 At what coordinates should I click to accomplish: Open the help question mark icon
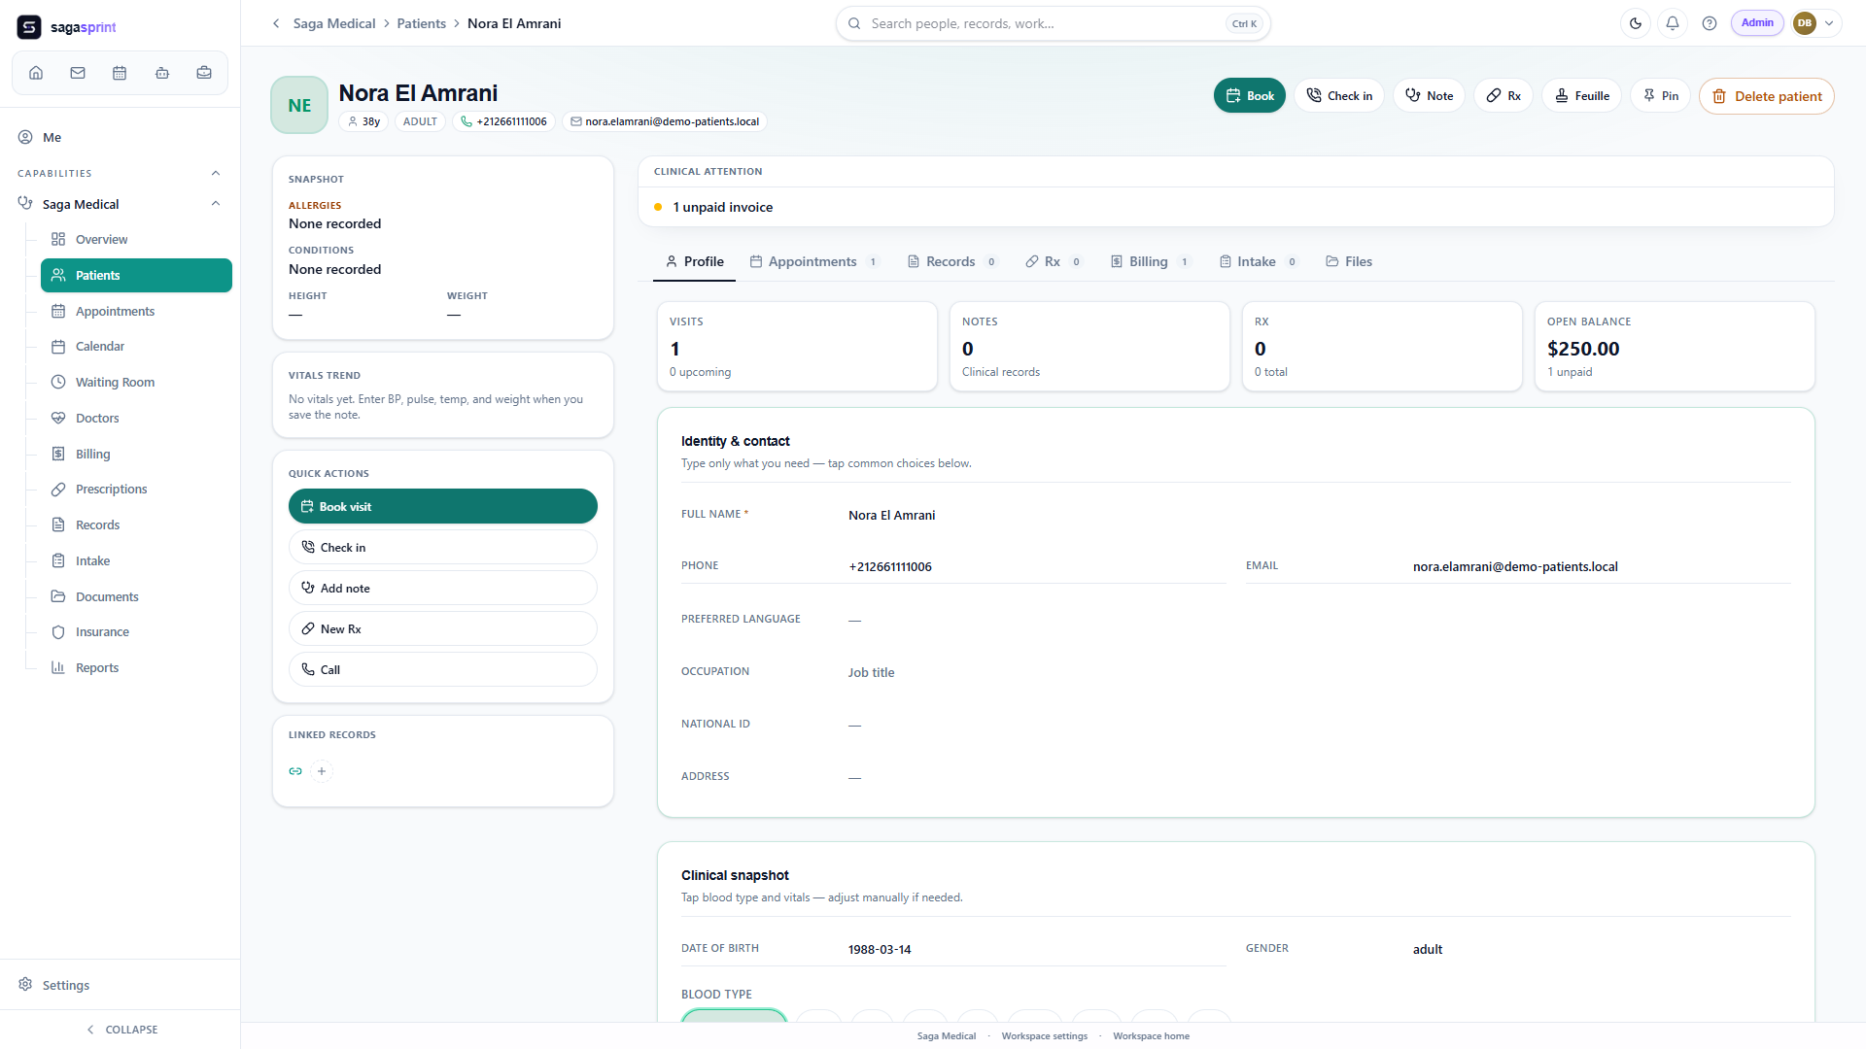pos(1710,23)
